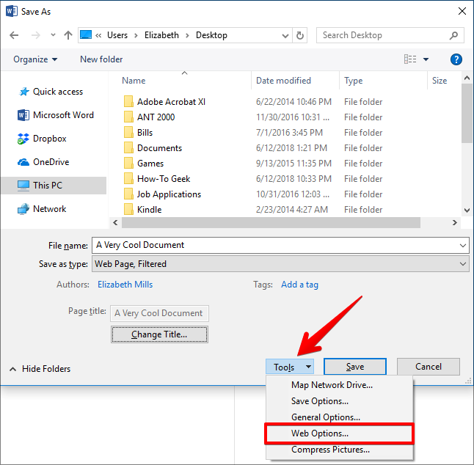474x465 pixels.
Task: Expand the File name history dropdown
Action: tap(463, 245)
